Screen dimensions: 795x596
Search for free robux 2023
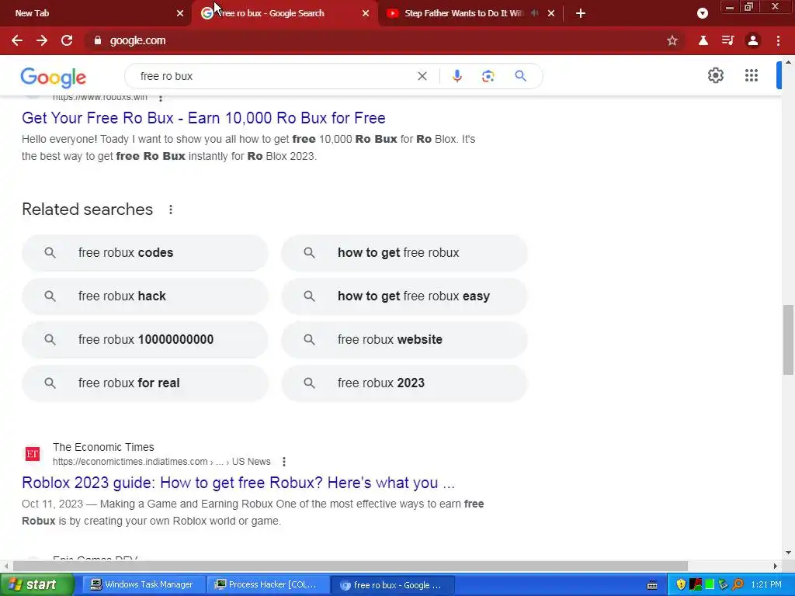pos(404,383)
